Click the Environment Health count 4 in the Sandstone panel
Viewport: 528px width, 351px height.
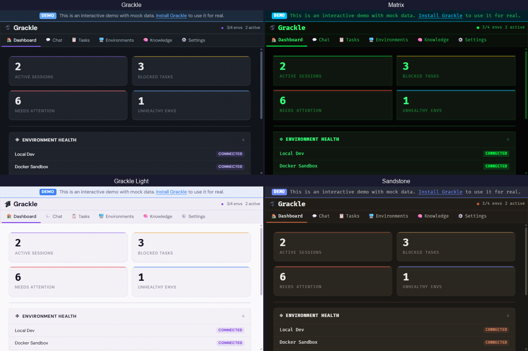pos(508,316)
